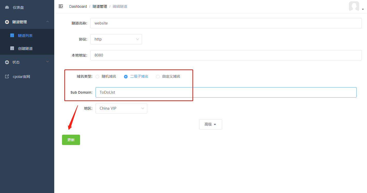Open the 地区 dropdown showing China VIP
Viewport: 367px width, 193px height.
[121, 108]
